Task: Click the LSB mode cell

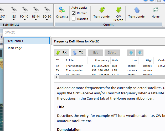Action: [x=115, y=70]
